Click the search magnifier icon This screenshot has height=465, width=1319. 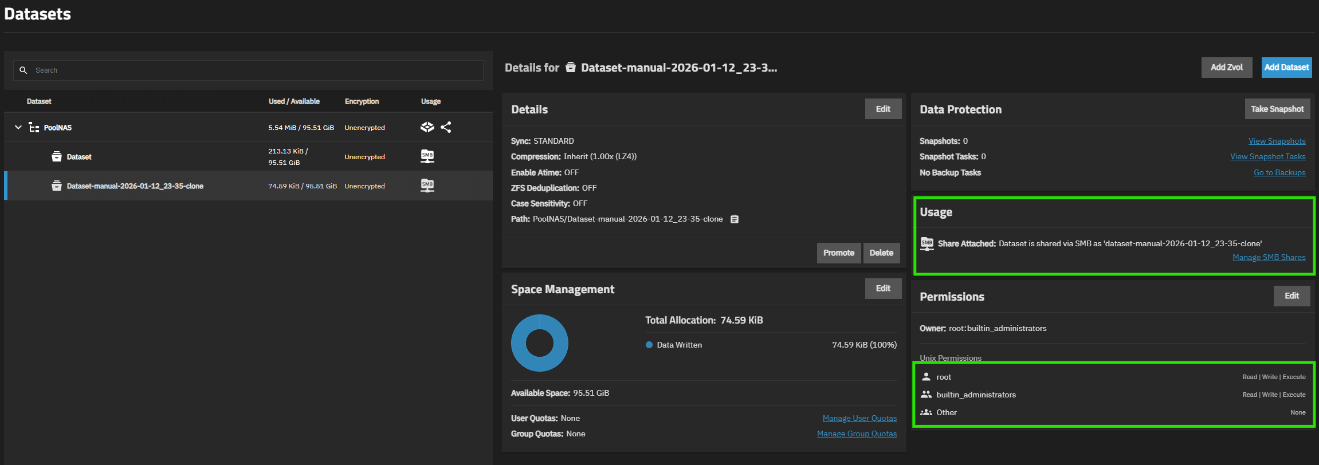tap(23, 70)
